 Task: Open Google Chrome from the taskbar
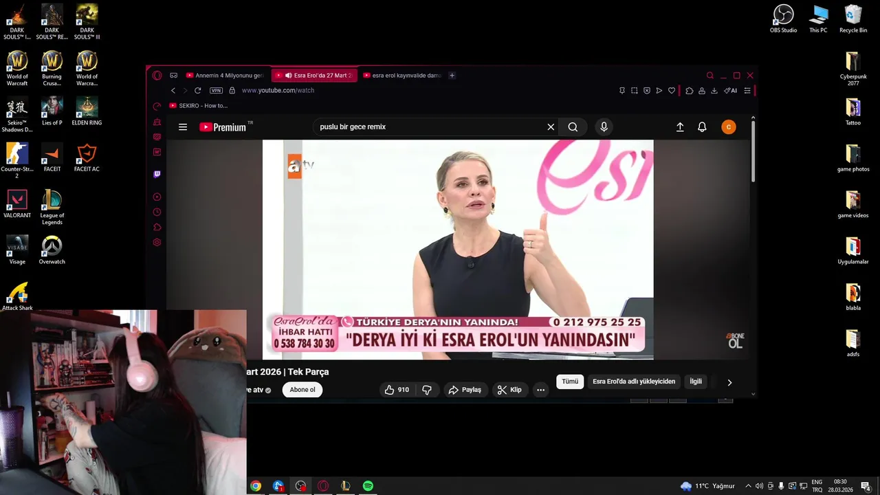(256, 486)
